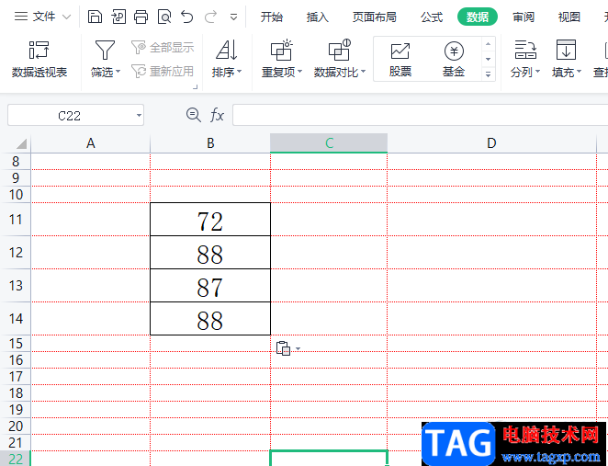Select the 基金 data type
This screenshot has height=466, width=608.
(x=454, y=59)
